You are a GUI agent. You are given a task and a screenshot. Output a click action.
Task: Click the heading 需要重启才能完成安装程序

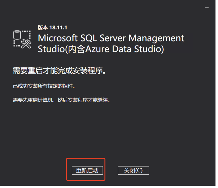(x=59, y=70)
